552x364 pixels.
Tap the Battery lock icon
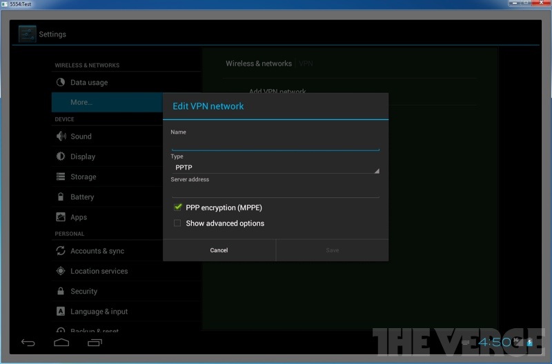[61, 197]
